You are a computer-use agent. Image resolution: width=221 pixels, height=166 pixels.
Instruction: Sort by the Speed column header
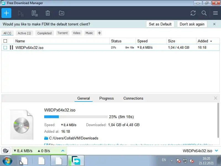pyautogui.click(x=151, y=41)
